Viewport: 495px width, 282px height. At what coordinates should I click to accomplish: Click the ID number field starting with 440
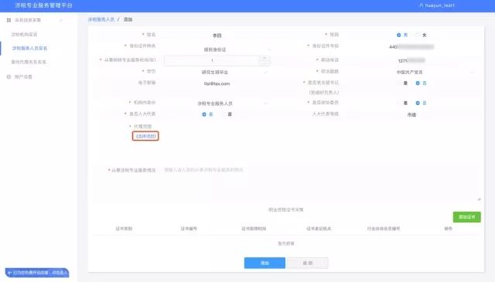411,47
